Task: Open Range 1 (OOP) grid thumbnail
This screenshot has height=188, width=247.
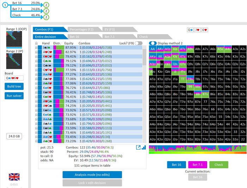Action: (x=14, y=39)
